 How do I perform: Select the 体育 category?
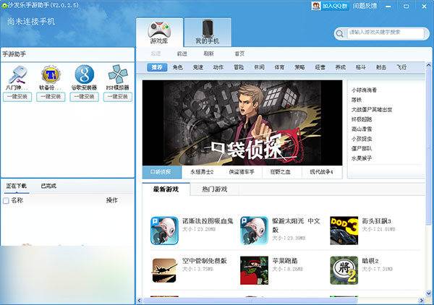coord(279,67)
